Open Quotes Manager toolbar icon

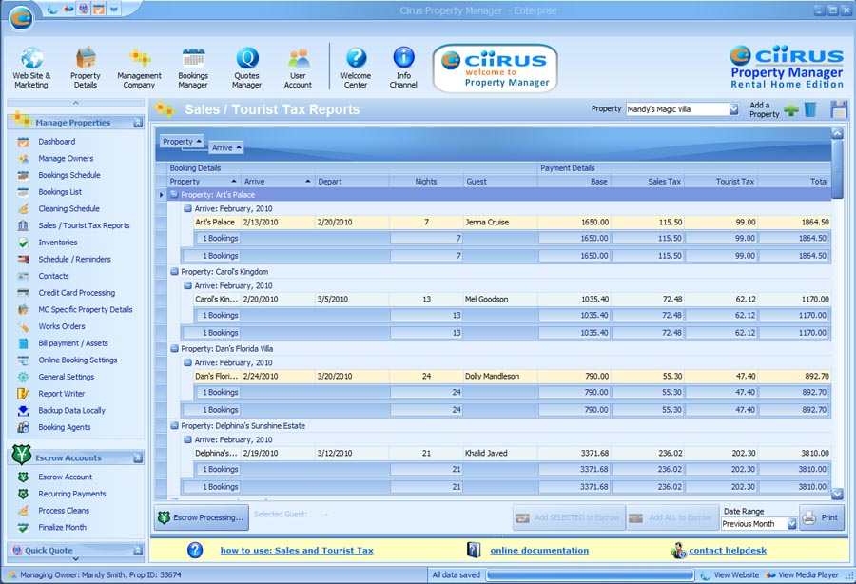click(x=246, y=68)
